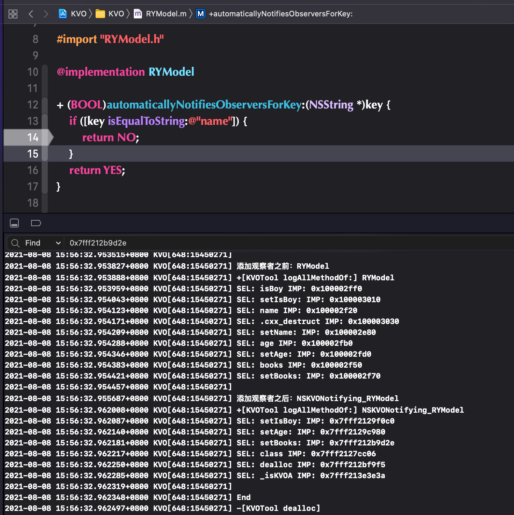
Task: Toggle the debug area visibility button
Action: click(14, 223)
